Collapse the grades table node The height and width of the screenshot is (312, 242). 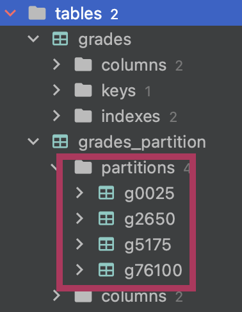pos(33,39)
